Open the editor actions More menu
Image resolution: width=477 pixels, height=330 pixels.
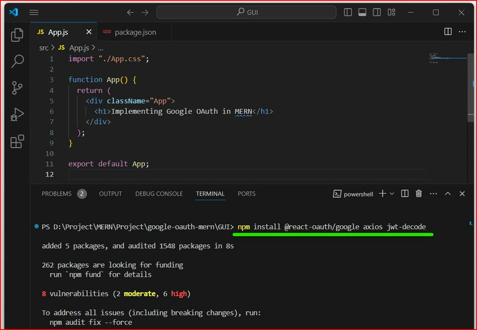tap(462, 32)
